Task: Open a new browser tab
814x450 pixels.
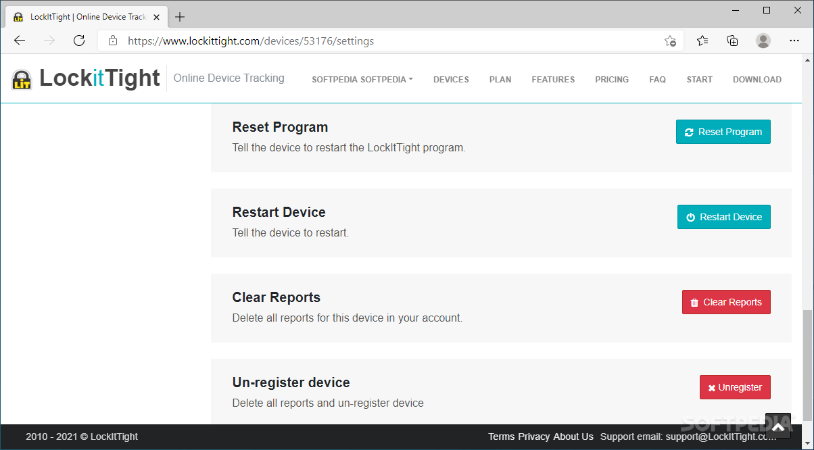Action: pyautogui.click(x=180, y=17)
